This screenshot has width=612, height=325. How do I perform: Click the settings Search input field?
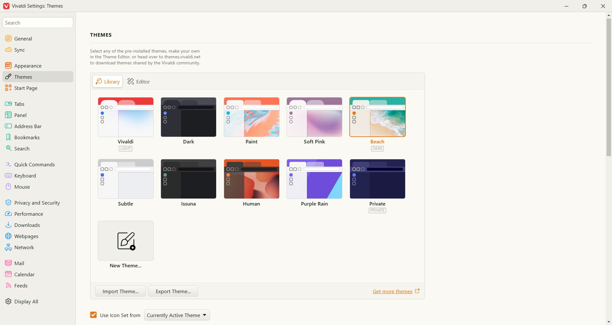click(x=38, y=23)
